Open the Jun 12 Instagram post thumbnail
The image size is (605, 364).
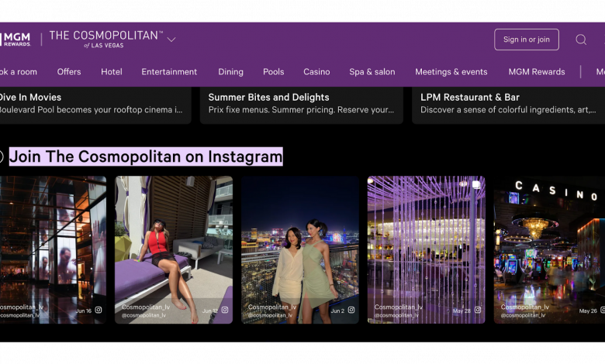pyautogui.click(x=174, y=249)
